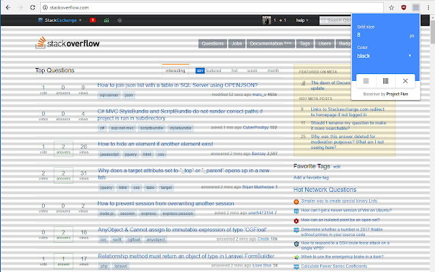Image resolution: width=435 pixels, height=272 pixels.
Task: Open the target attribute _top question
Action: [184, 174]
